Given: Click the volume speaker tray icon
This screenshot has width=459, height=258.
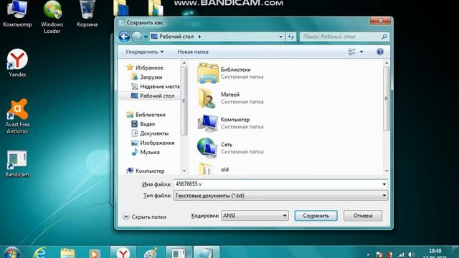Looking at the screenshot, I should click(x=411, y=254).
